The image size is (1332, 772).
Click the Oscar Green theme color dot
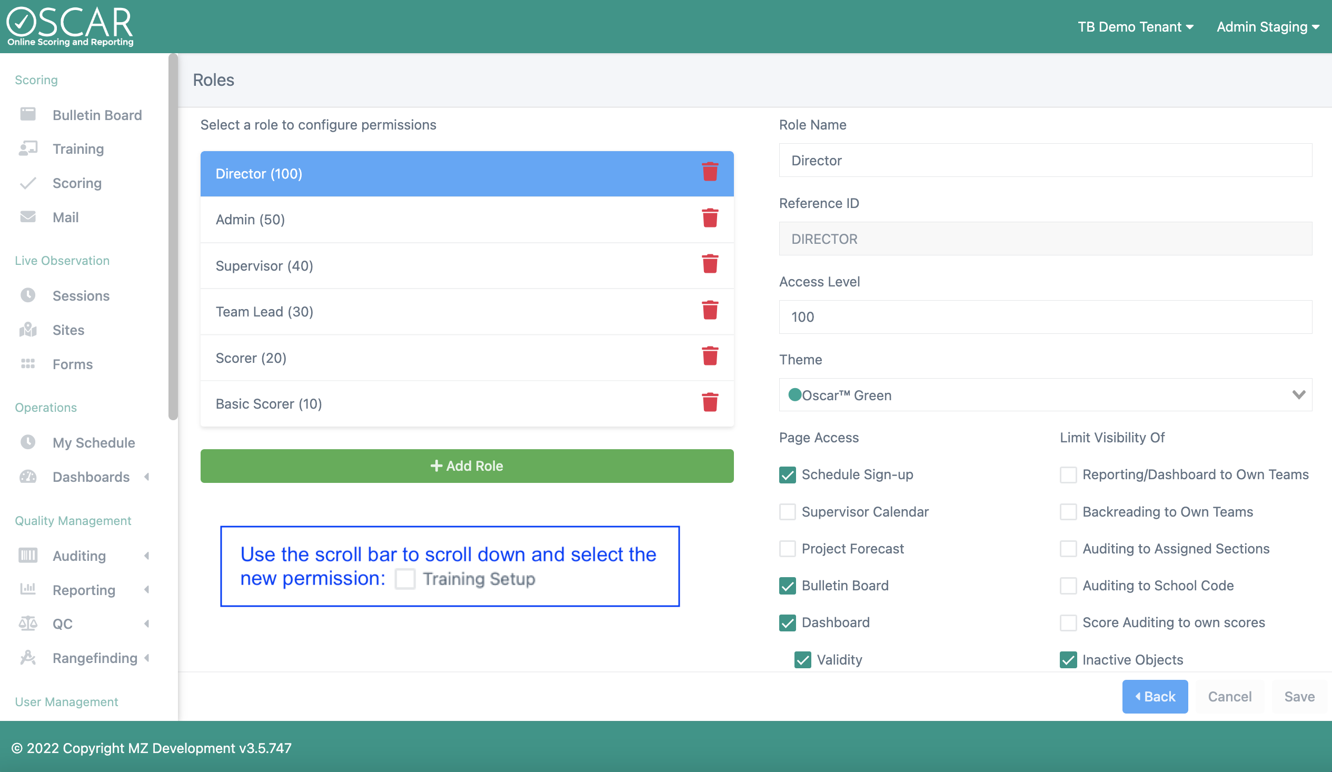click(794, 394)
